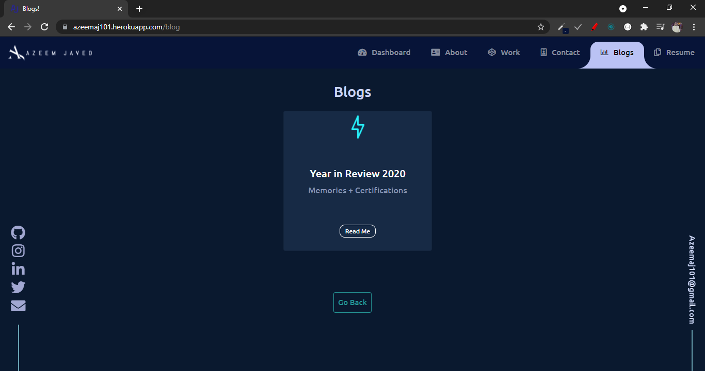705x371 pixels.
Task: Select the Blogs! browser tab
Action: [66, 9]
